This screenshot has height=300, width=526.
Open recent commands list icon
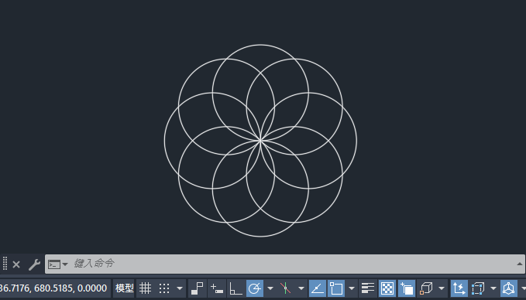coord(57,264)
